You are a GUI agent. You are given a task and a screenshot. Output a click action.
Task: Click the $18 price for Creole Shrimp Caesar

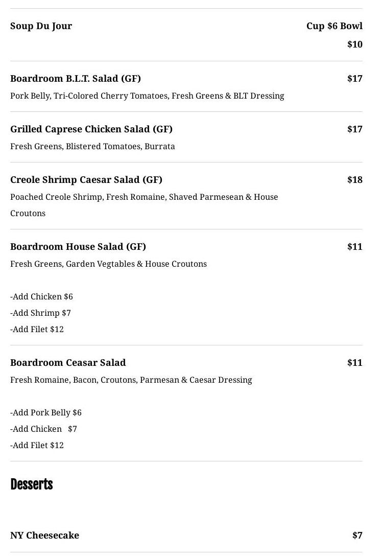tap(354, 180)
